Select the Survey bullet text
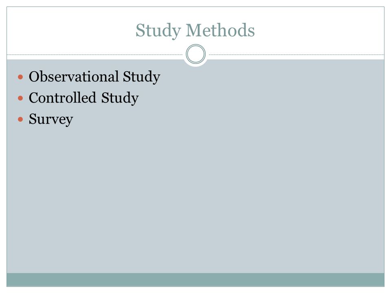The height and width of the screenshot is (293, 391). pos(51,119)
